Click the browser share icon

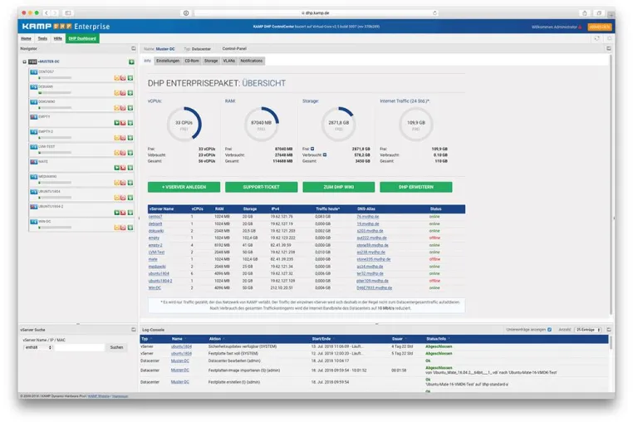pyautogui.click(x=584, y=13)
